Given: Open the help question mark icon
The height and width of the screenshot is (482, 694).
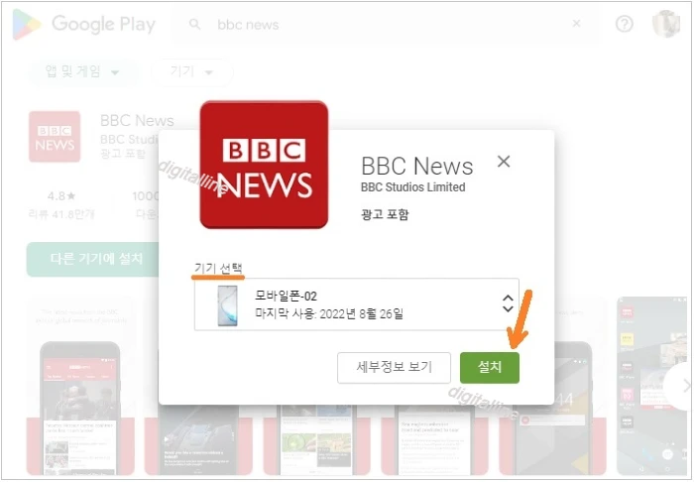Looking at the screenshot, I should (x=624, y=24).
